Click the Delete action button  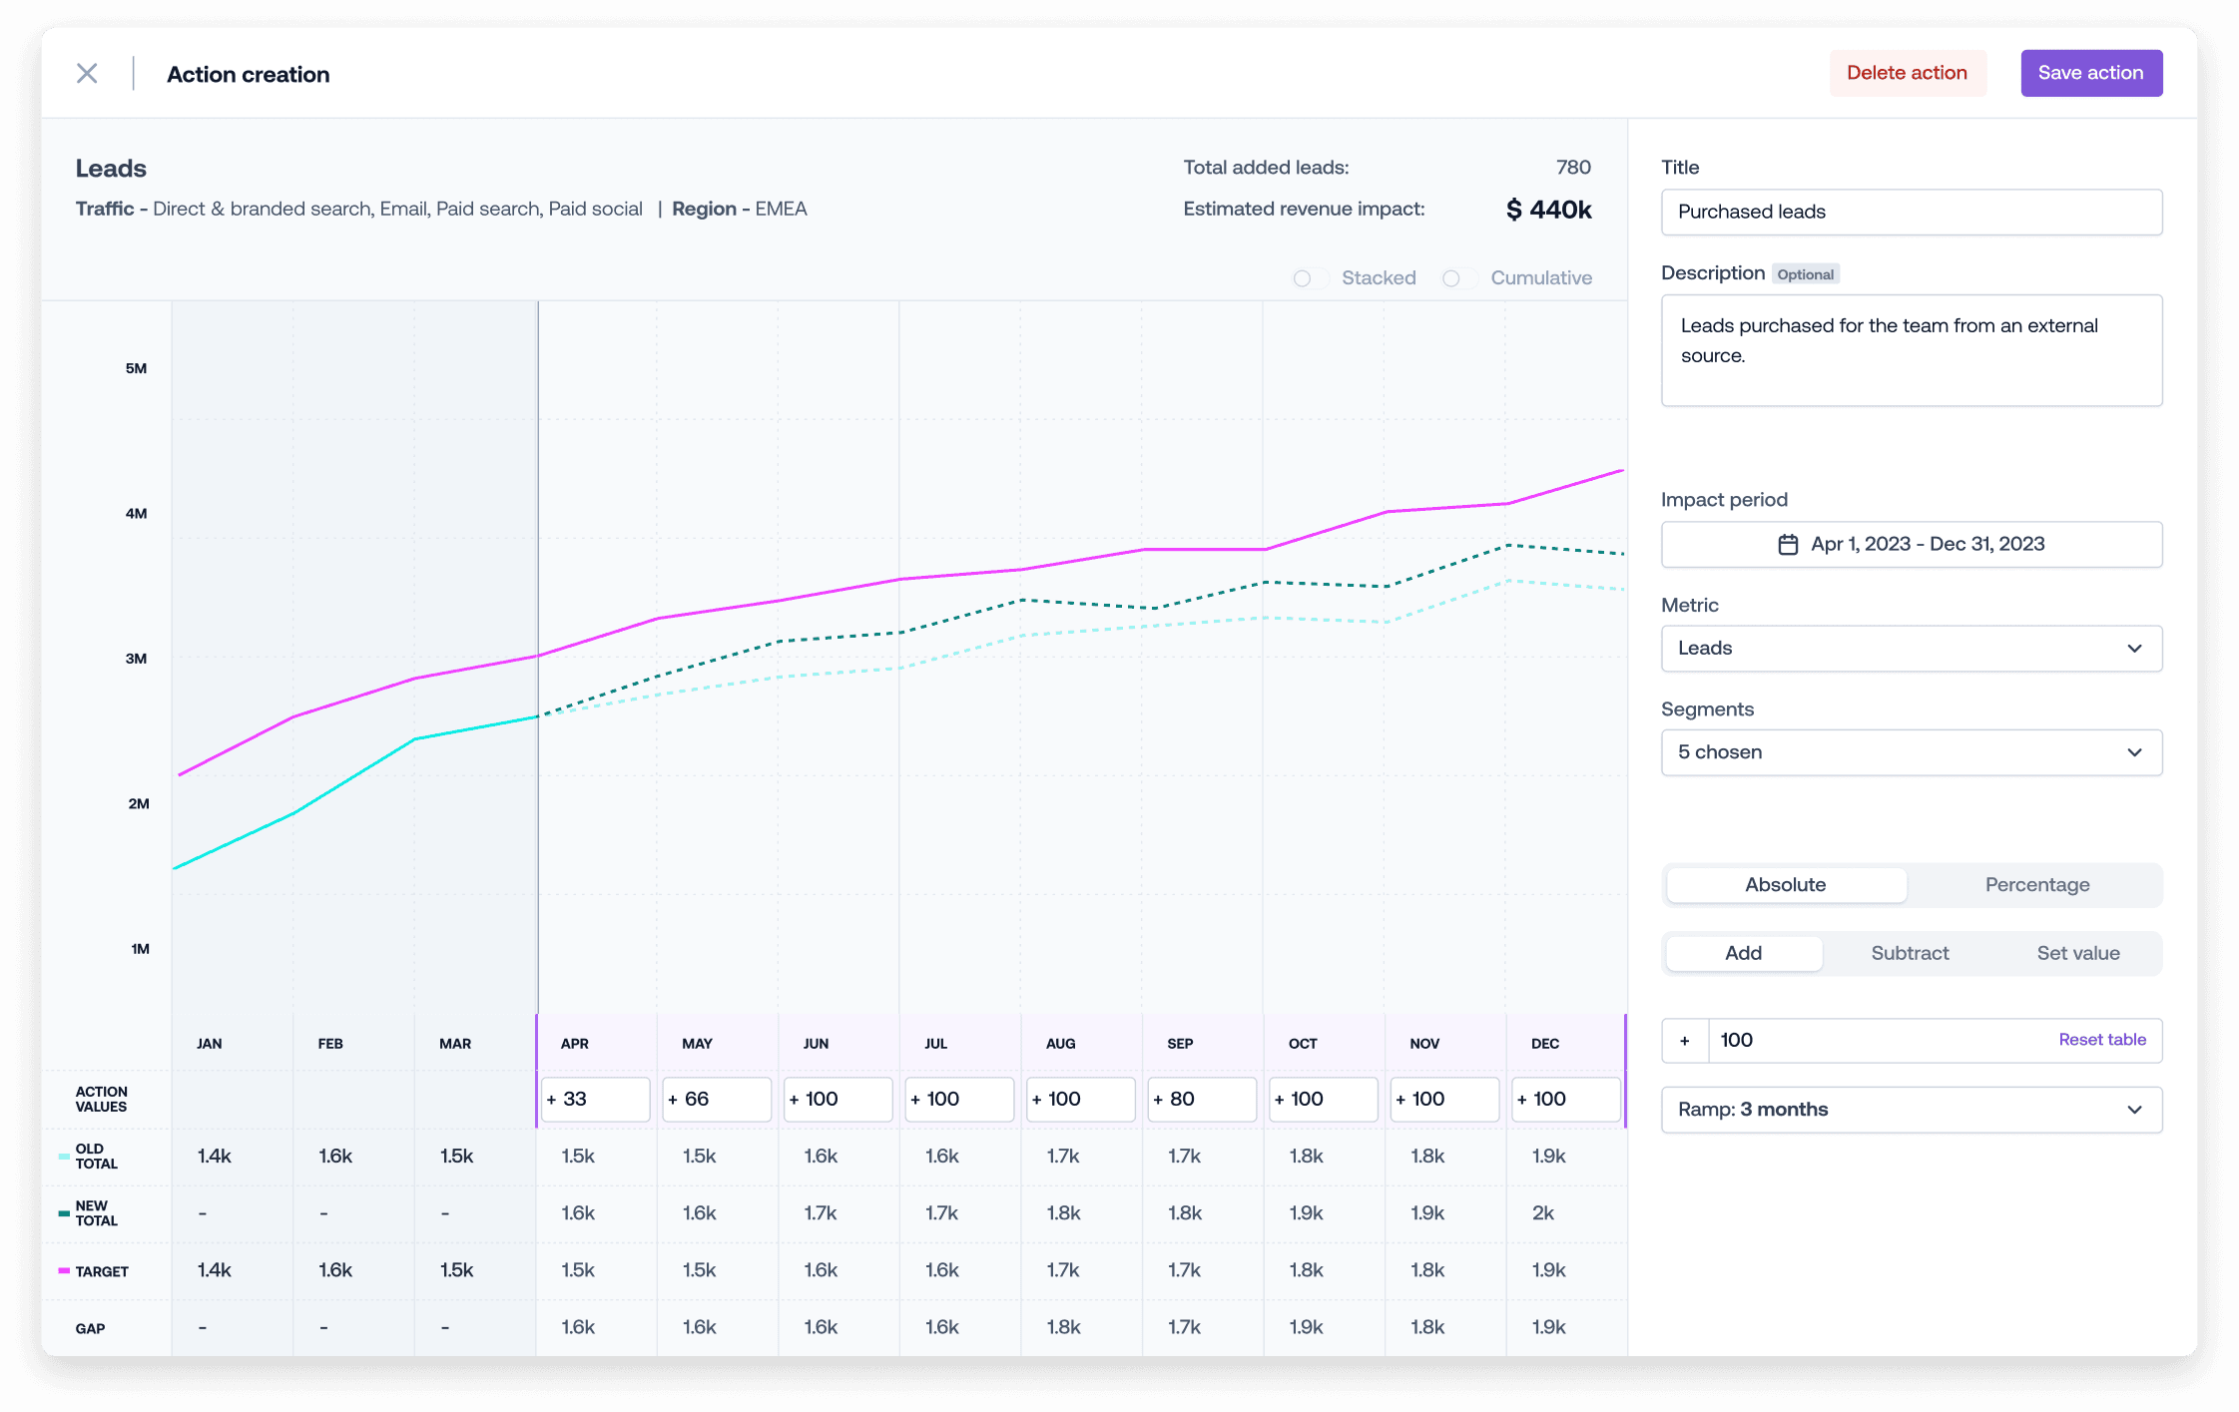click(x=1907, y=73)
